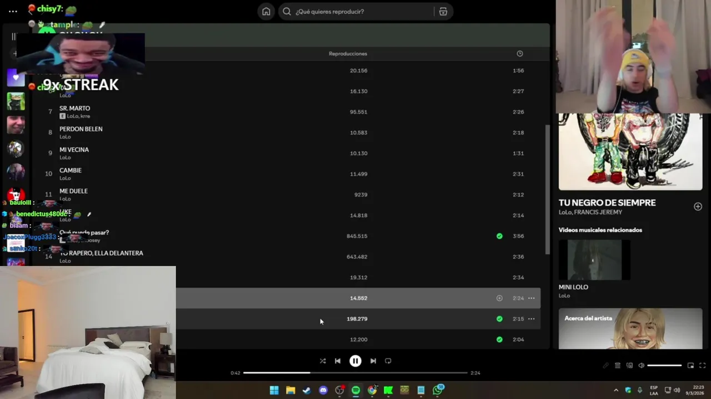Open the Windows Start button
711x399 pixels.
(274, 390)
